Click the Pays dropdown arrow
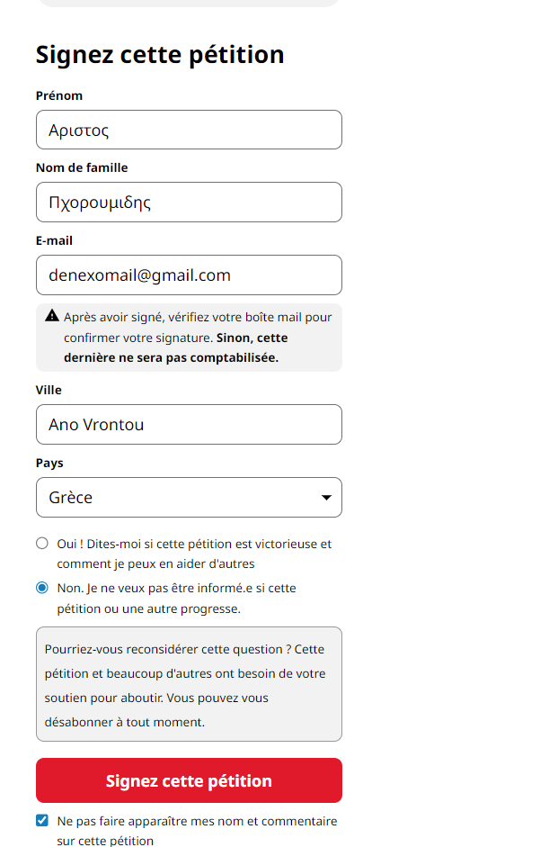The width and height of the screenshot is (540, 847). coord(325,498)
